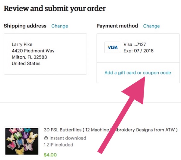Click the instant download cloud icon
Screen dimensions: 181x160
coord(46,138)
